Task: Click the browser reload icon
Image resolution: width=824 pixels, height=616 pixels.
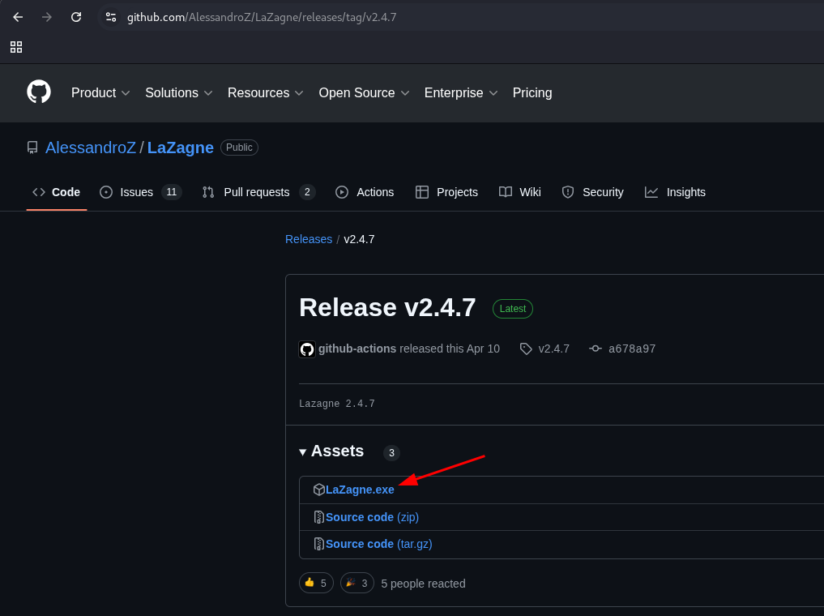Action: coord(76,17)
